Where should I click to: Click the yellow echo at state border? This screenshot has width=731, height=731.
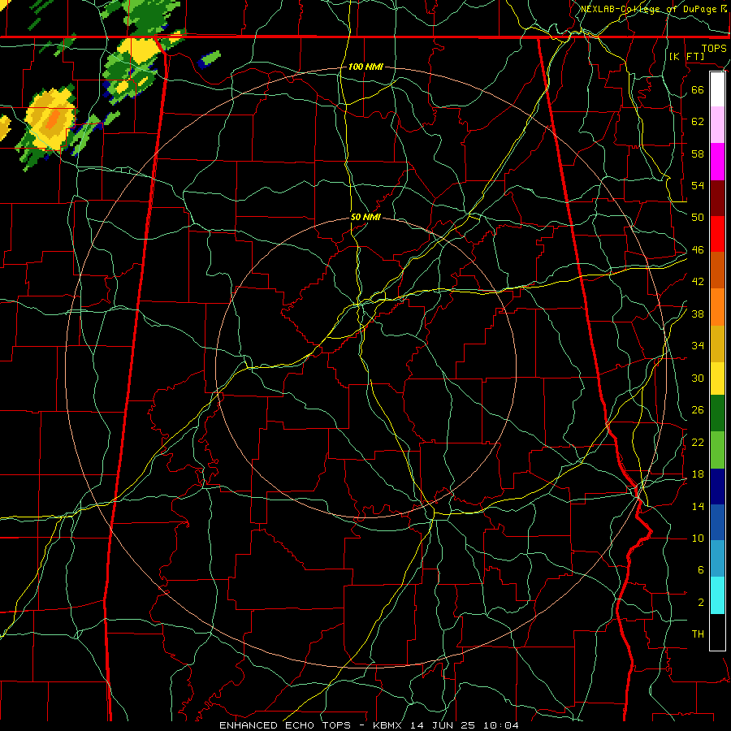pos(140,50)
